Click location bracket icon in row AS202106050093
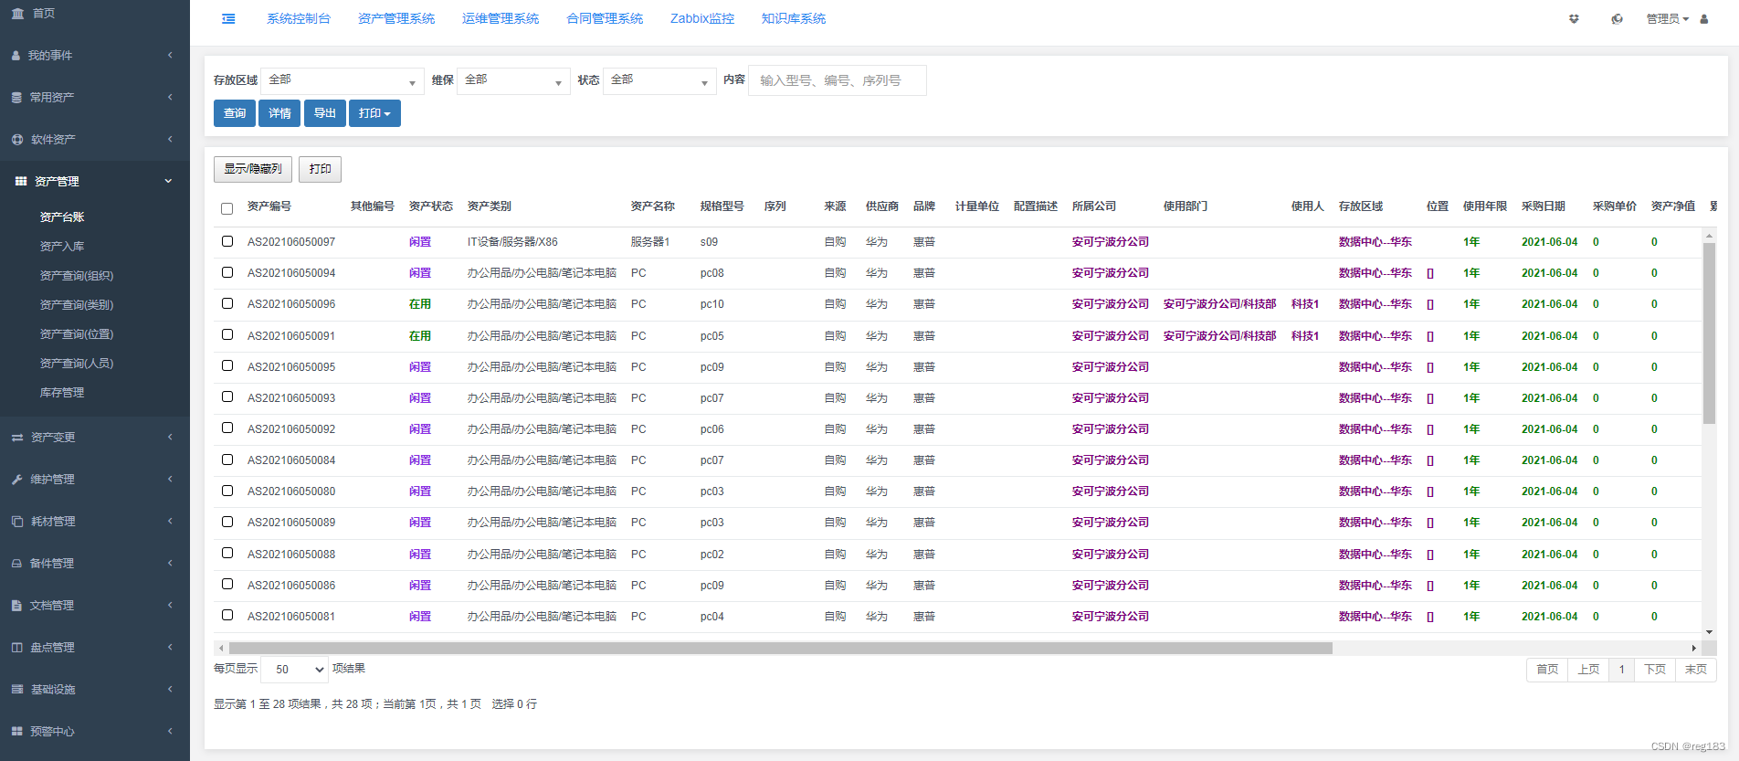The height and width of the screenshot is (761, 1739). (x=1430, y=398)
